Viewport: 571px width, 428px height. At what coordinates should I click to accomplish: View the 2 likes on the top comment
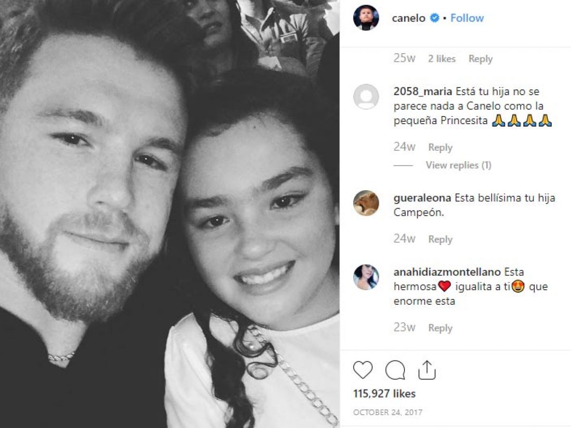click(442, 59)
